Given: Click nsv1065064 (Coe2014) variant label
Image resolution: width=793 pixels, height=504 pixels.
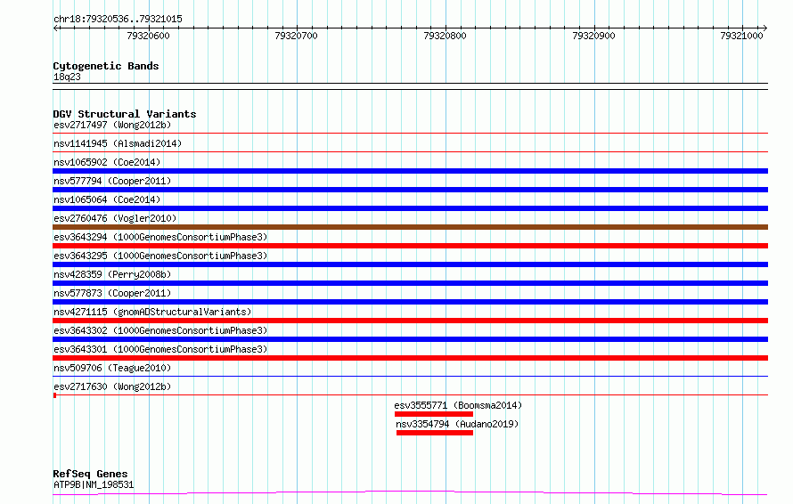Looking at the screenshot, I should 107,199.
